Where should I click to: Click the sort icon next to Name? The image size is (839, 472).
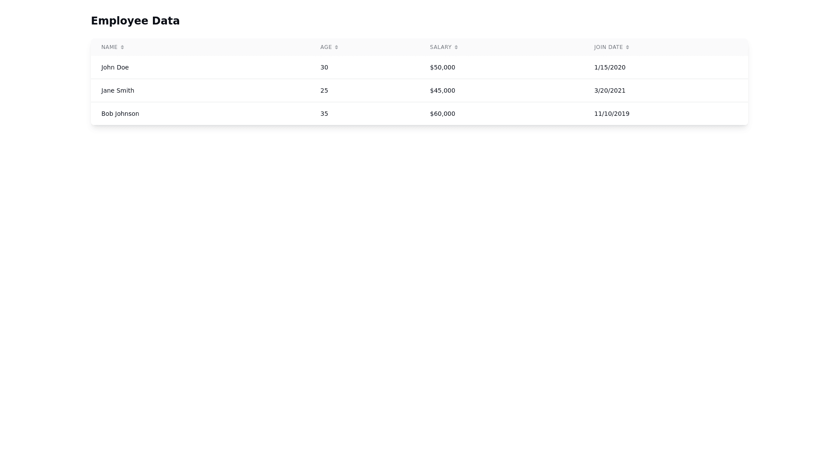[122, 47]
